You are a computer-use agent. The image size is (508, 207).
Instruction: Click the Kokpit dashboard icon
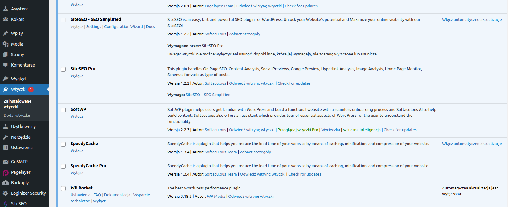point(6,19)
